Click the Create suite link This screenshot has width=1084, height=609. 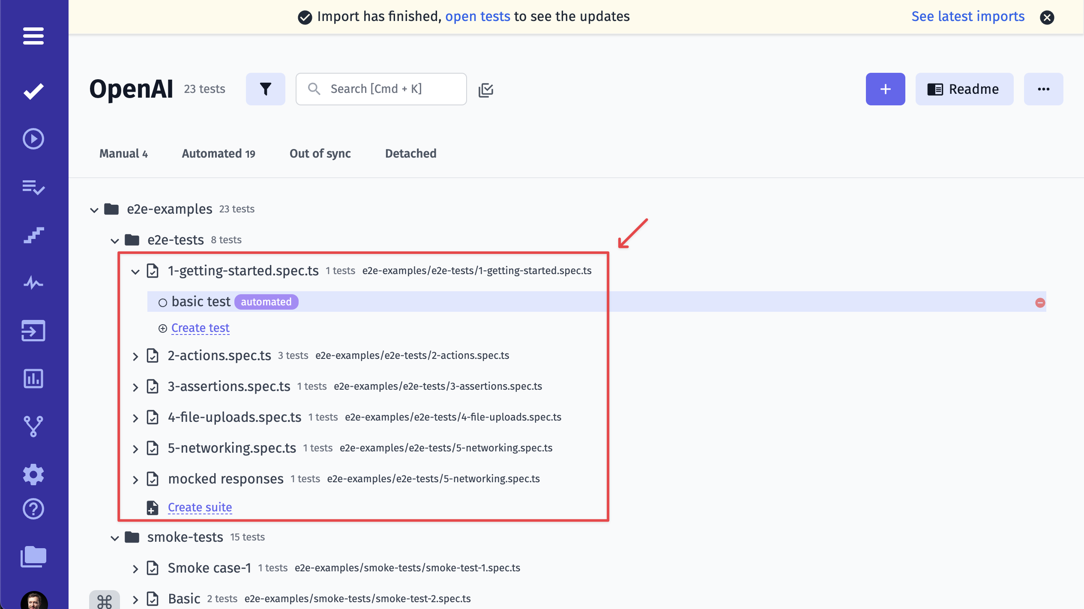coord(200,508)
